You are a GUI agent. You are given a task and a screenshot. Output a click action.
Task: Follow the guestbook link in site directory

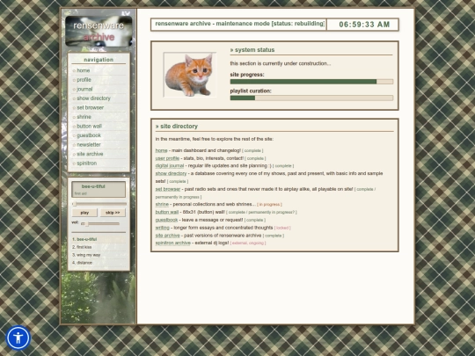[x=166, y=220]
